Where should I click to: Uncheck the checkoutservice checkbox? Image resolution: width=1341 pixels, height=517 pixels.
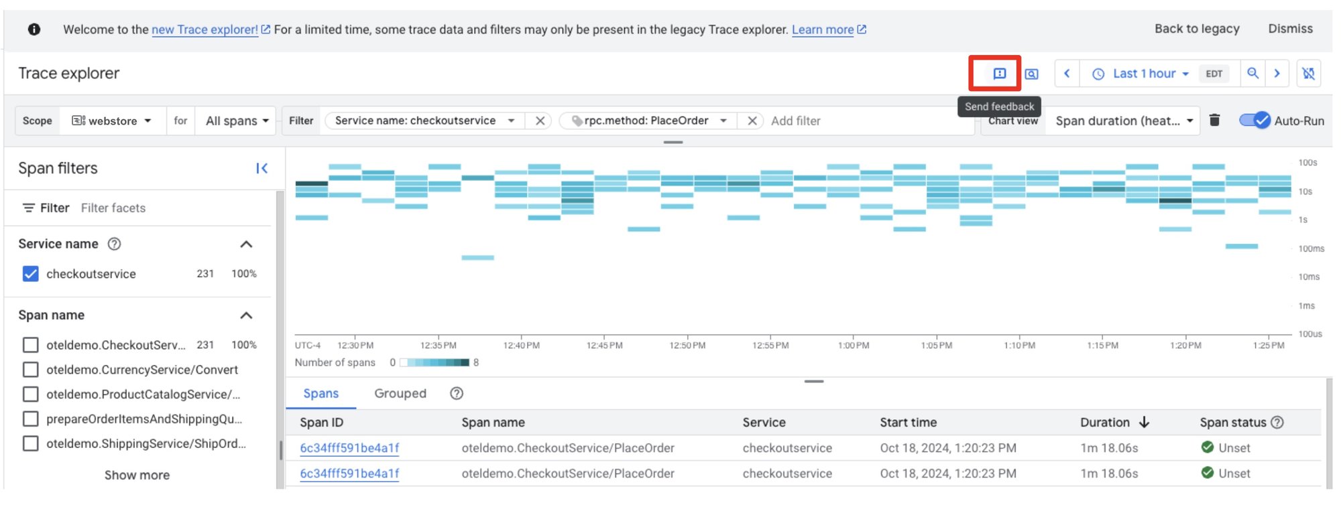31,274
